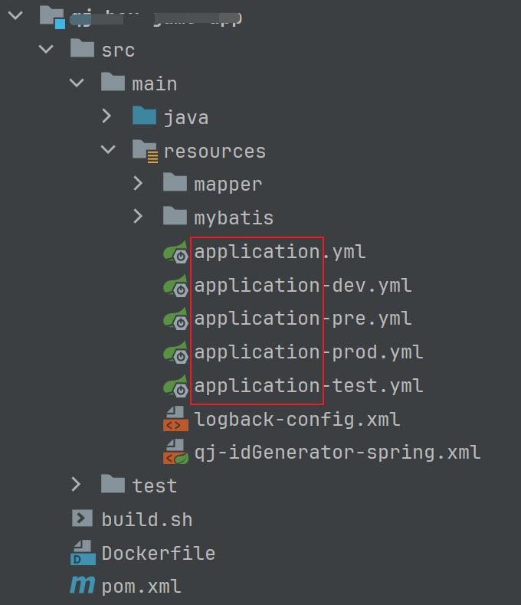This screenshot has width=521, height=605.
Task: Expand the mybatis folder arrow
Action: (x=138, y=217)
